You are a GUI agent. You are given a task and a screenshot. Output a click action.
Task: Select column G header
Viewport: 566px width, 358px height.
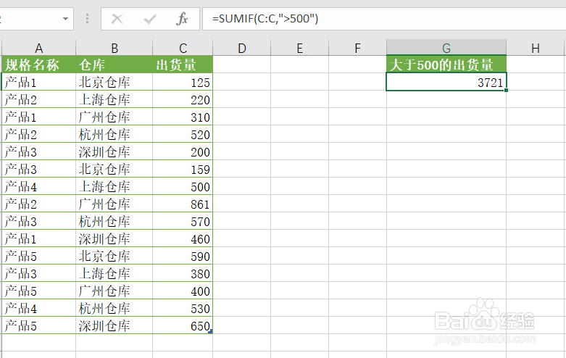coord(446,48)
